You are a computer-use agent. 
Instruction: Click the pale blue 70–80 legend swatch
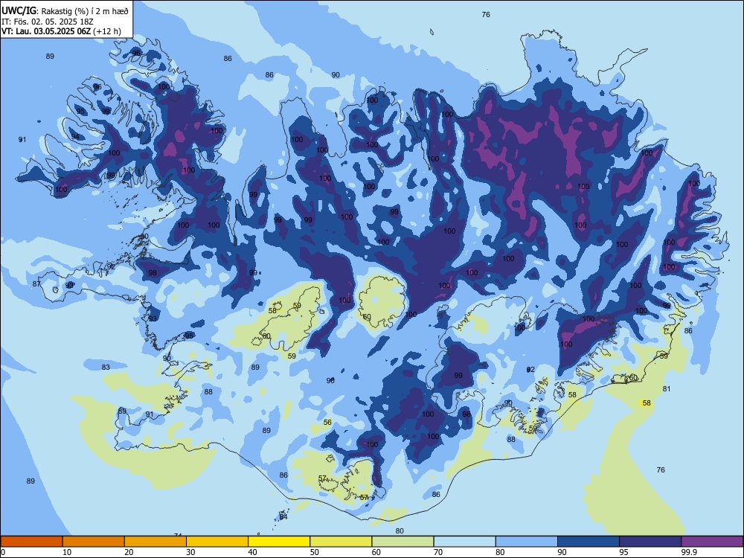tap(465, 542)
